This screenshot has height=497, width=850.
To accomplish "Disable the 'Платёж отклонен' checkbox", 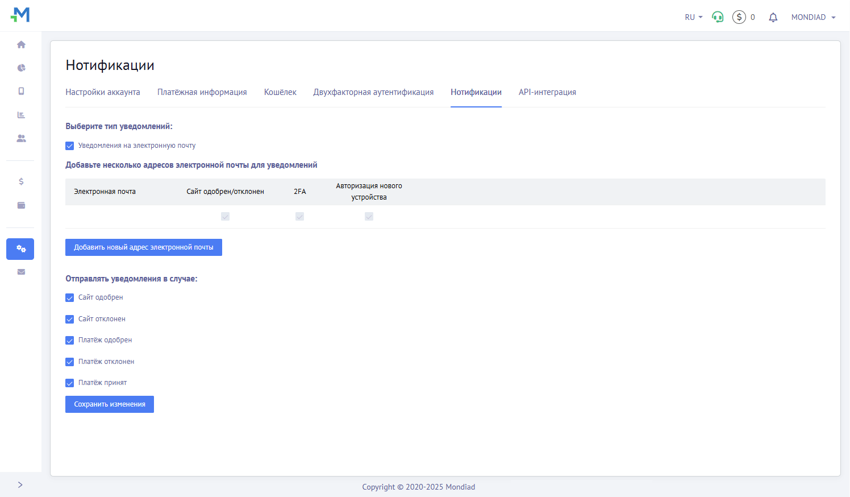I will tap(70, 362).
